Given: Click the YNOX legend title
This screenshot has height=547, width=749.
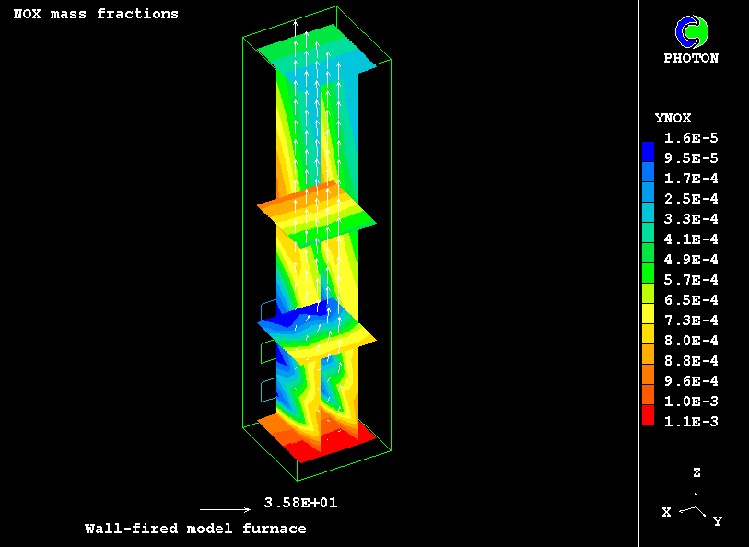Looking at the screenshot, I should click(x=673, y=118).
